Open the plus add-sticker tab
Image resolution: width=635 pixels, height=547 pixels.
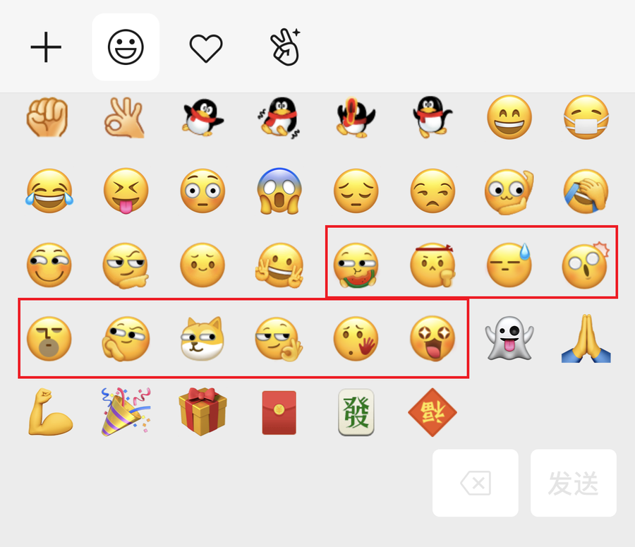point(46,47)
